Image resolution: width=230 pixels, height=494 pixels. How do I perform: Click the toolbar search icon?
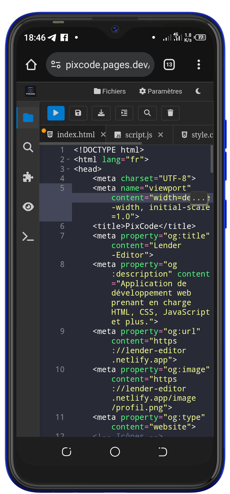point(147,113)
